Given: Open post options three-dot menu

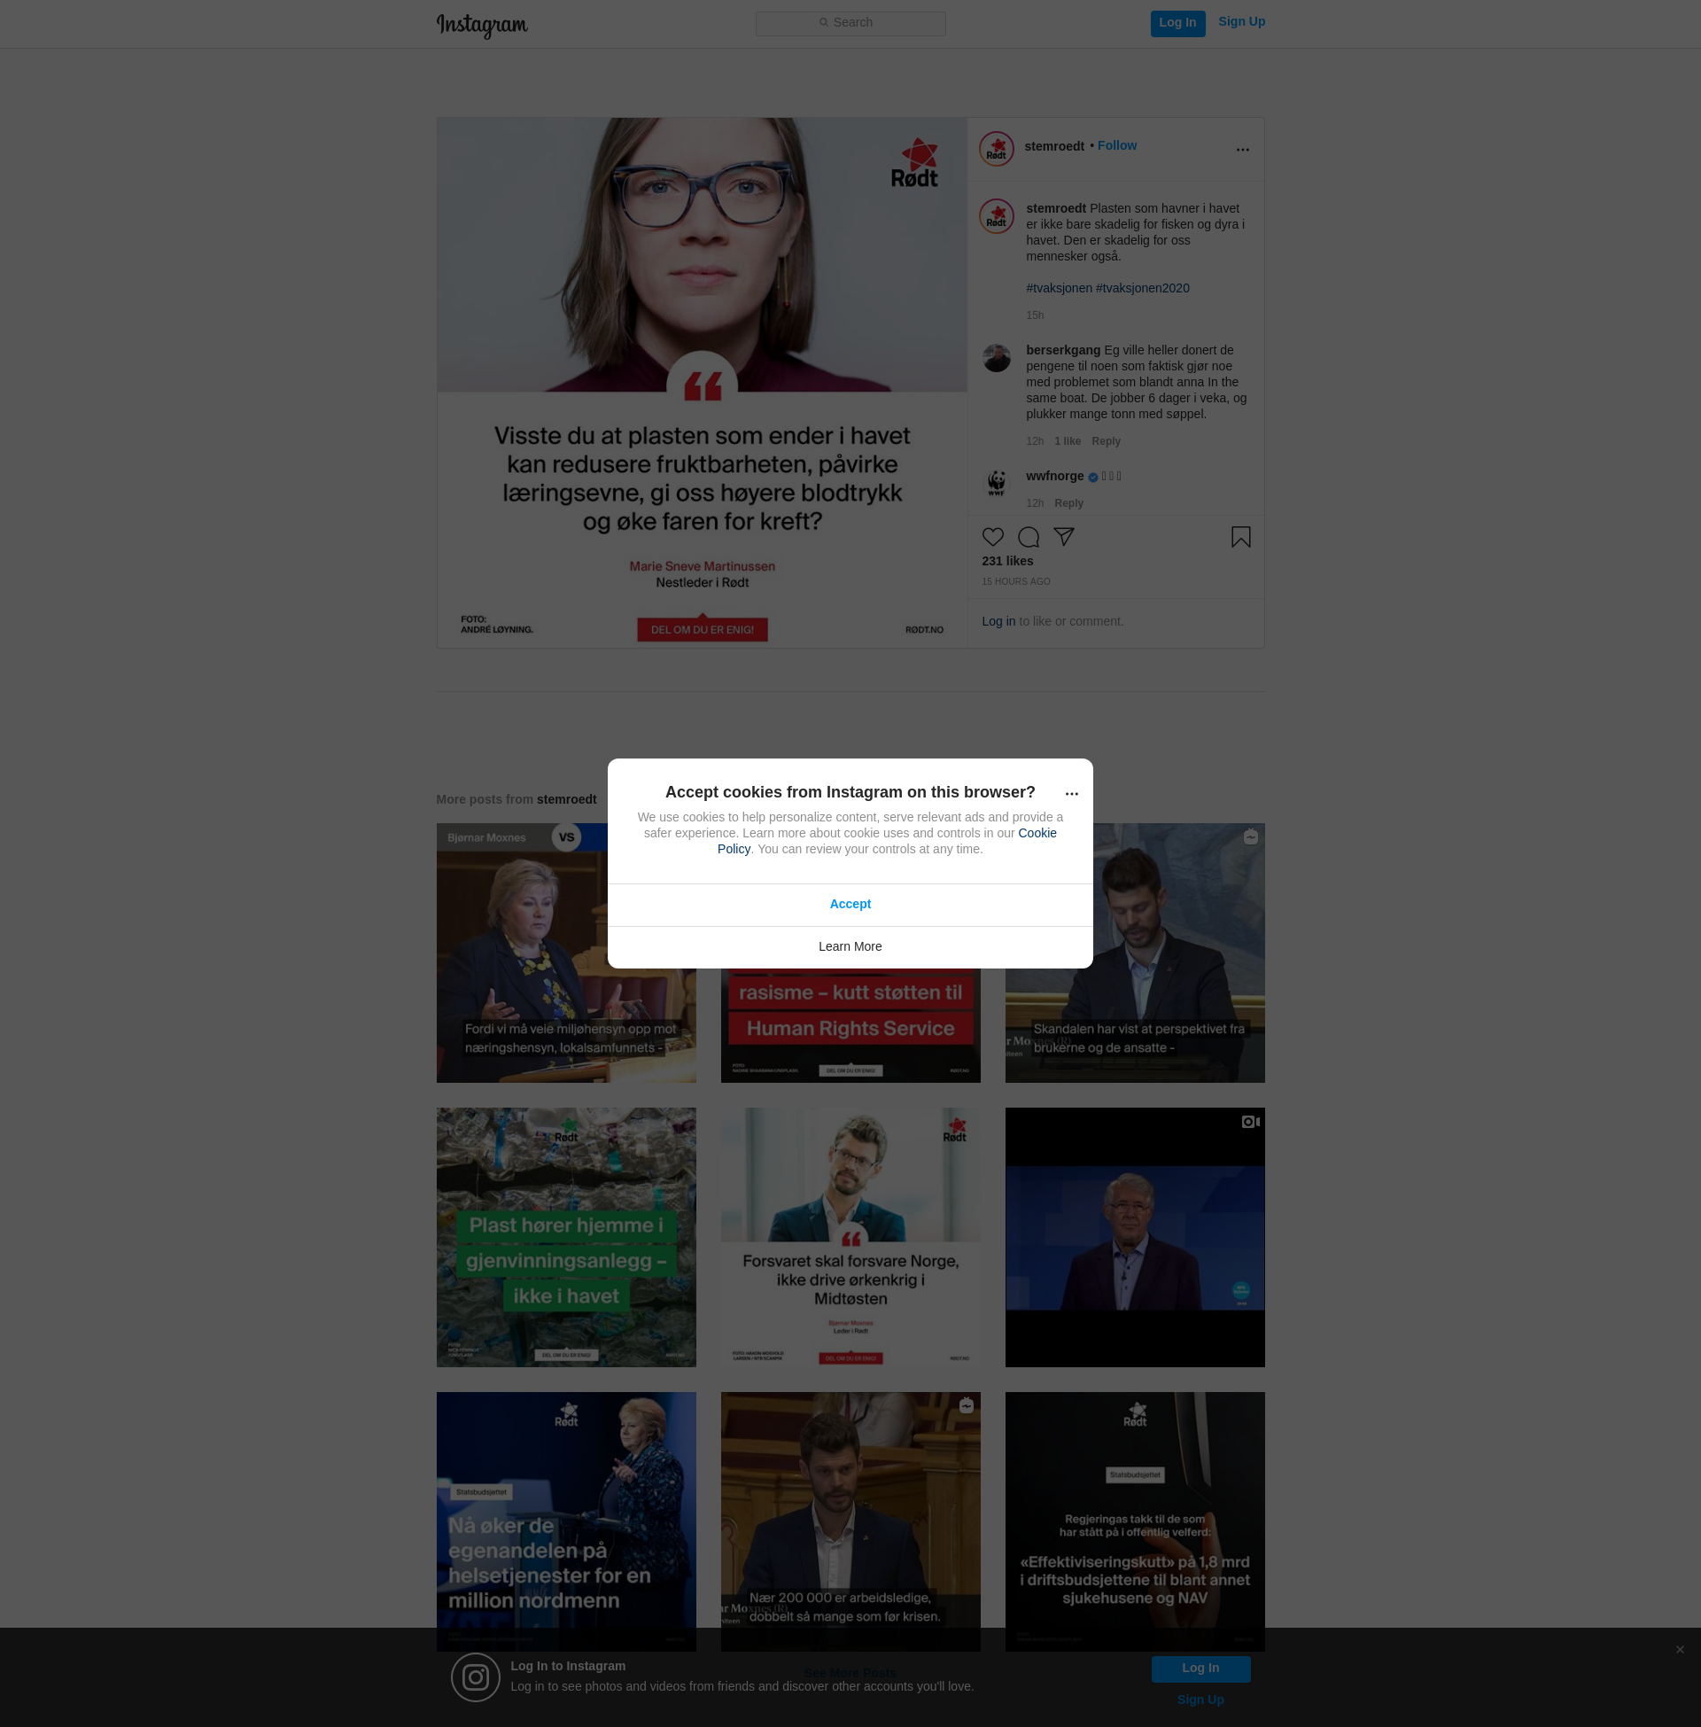Looking at the screenshot, I should (1242, 149).
